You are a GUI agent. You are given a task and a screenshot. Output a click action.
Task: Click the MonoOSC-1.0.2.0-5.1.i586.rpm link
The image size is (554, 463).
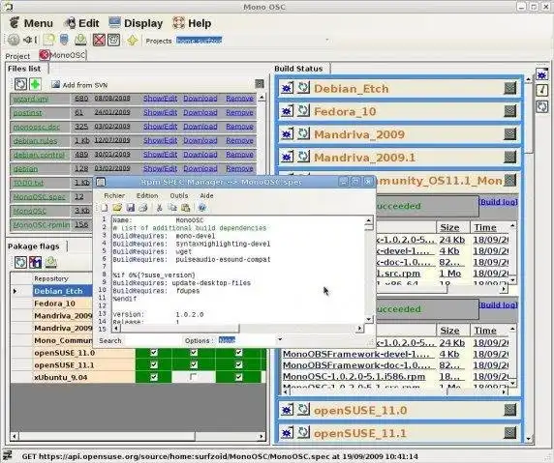pos(354,377)
